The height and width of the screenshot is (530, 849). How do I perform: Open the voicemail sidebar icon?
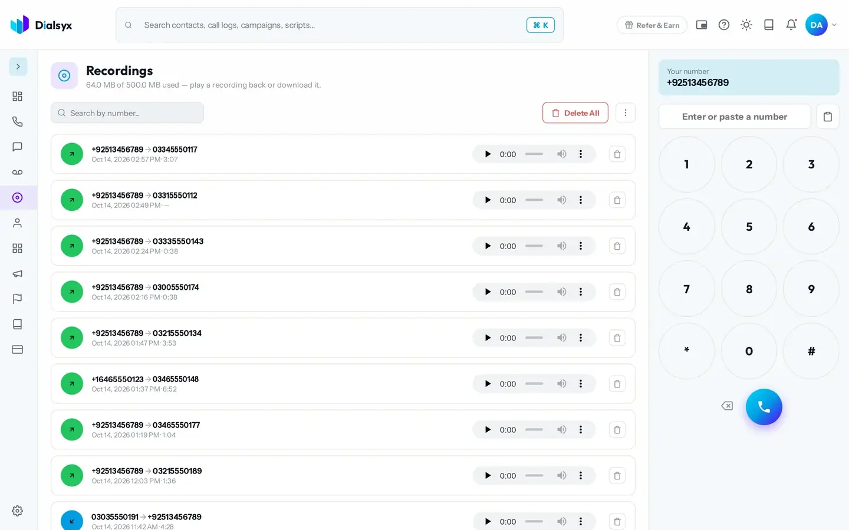tap(18, 172)
